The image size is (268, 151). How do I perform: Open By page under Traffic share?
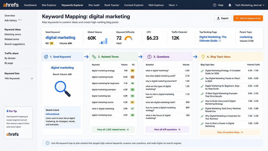coord(9,63)
